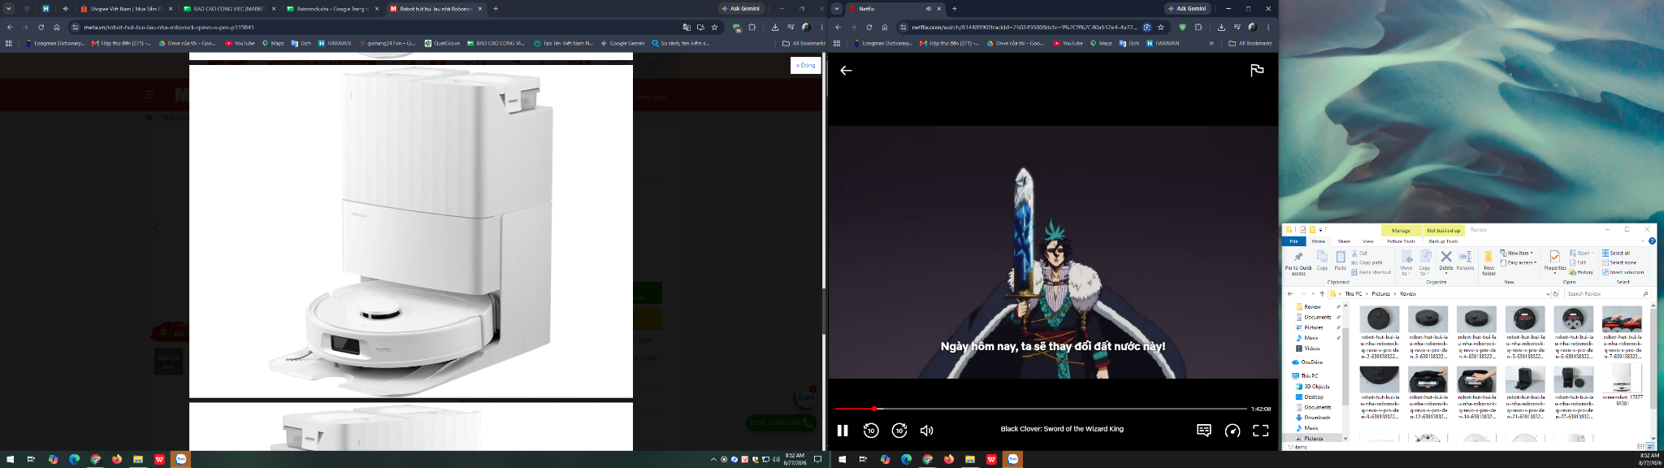Switch Explorer to large thumbnails view icon
Screen dimensions: 1664x468
click(x=1651, y=446)
